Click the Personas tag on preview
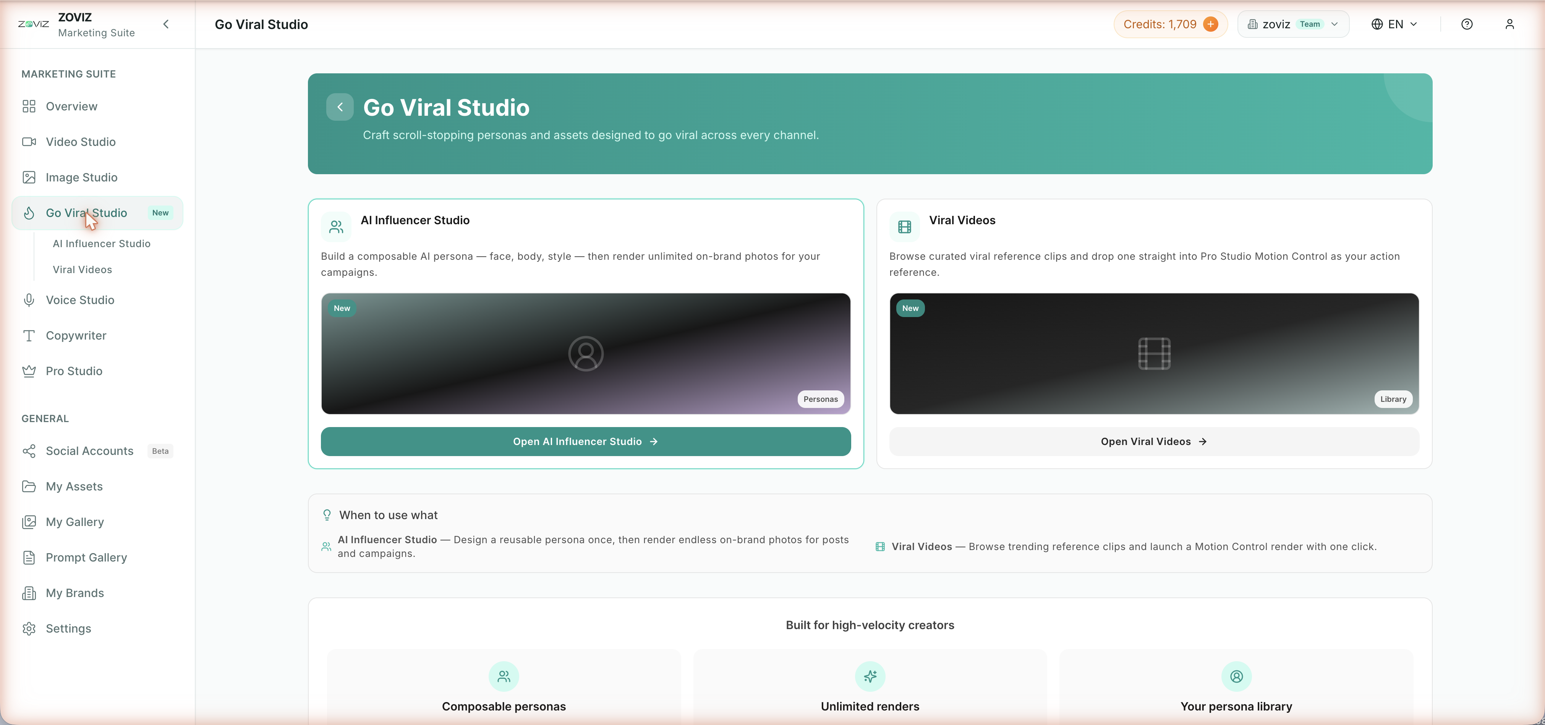Viewport: 1545px width, 725px height. pyautogui.click(x=821, y=399)
